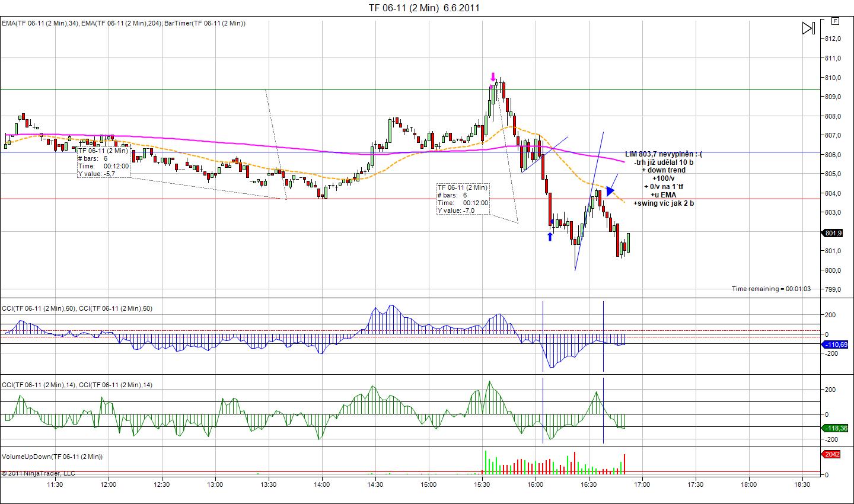This screenshot has width=854, height=504.
Task: Click the current price marker 801,9
Action: [833, 233]
